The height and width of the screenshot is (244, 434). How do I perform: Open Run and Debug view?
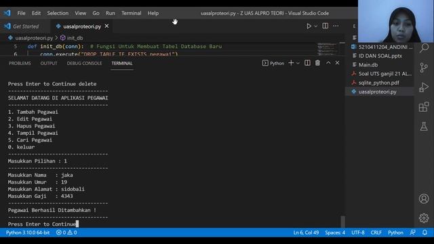(x=424, y=87)
